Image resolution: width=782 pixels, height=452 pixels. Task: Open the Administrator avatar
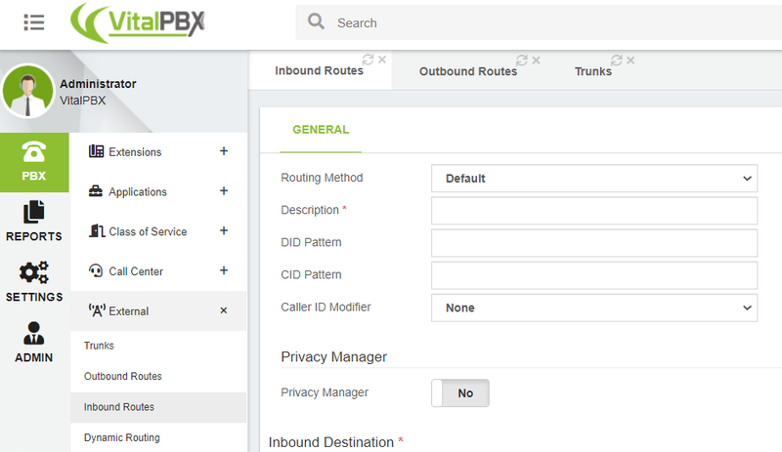pos(28,91)
